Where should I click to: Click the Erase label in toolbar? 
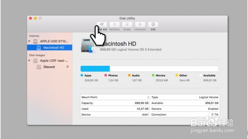127,30
